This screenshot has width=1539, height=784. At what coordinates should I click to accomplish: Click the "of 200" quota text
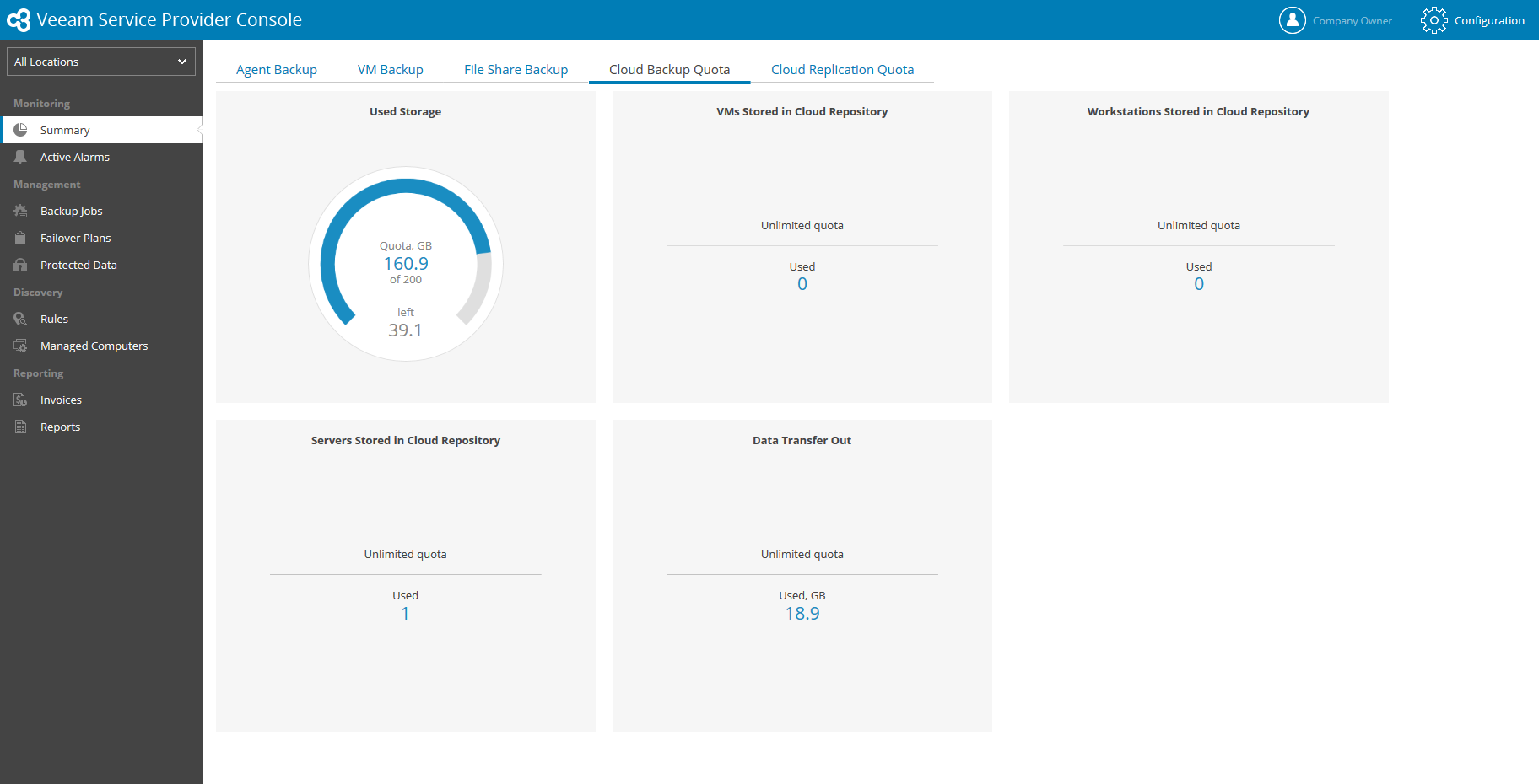click(x=406, y=280)
